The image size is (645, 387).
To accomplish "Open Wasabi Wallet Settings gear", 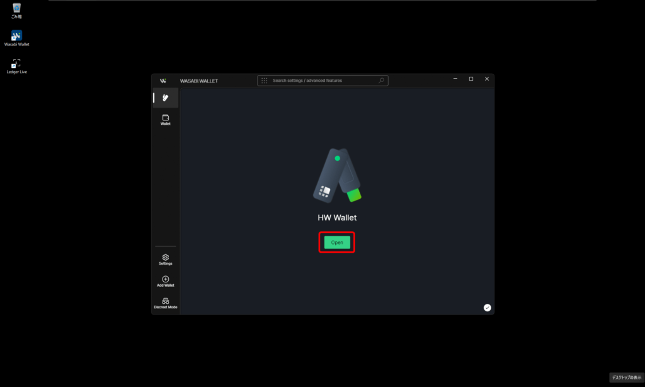I will [x=166, y=260].
